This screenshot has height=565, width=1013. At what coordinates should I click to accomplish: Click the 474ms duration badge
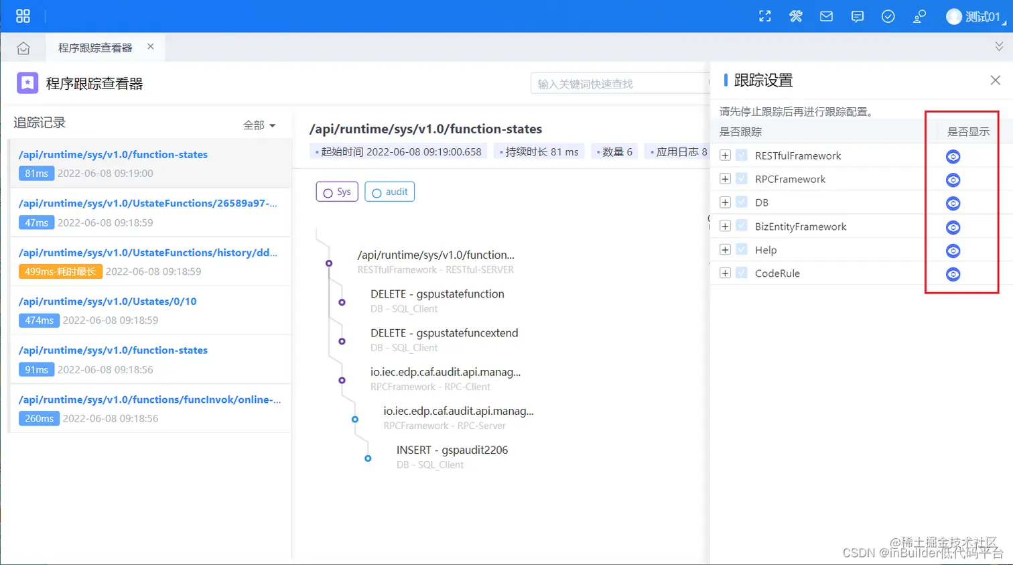point(39,320)
